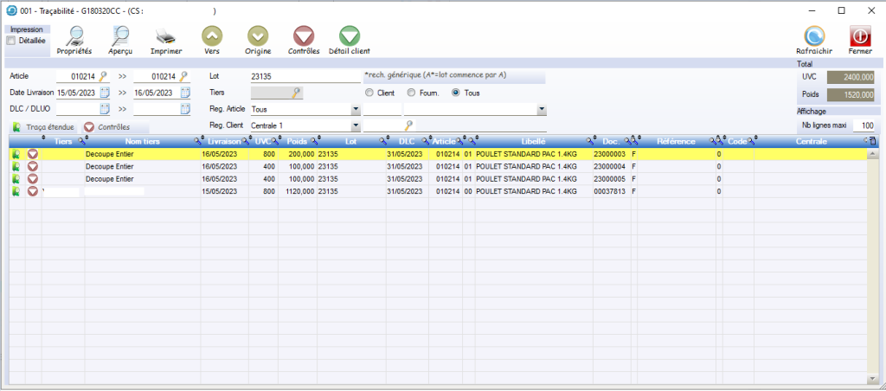The width and height of the screenshot is (886, 391).
Task: Click the Rafraîchir refresh icon
Action: click(x=813, y=36)
